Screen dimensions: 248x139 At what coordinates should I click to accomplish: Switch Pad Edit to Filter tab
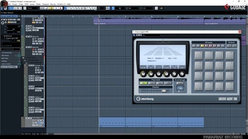pos(159,83)
